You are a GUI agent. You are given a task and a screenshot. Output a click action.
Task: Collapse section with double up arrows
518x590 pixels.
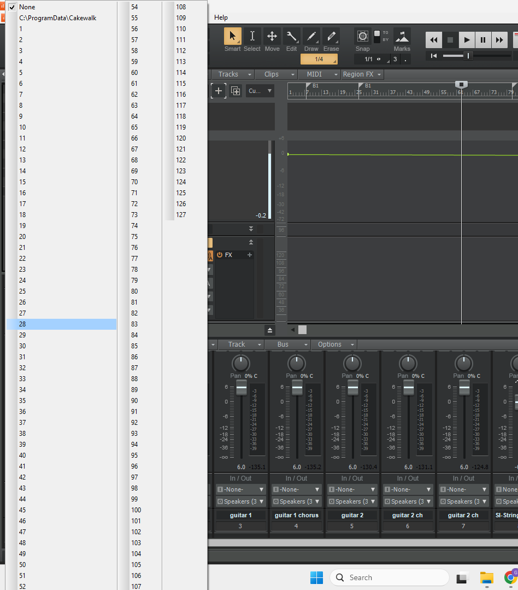[251, 242]
